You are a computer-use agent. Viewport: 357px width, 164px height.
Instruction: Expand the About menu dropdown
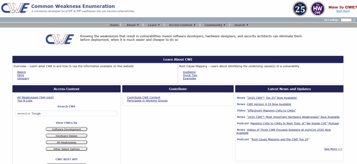[x=132, y=25]
